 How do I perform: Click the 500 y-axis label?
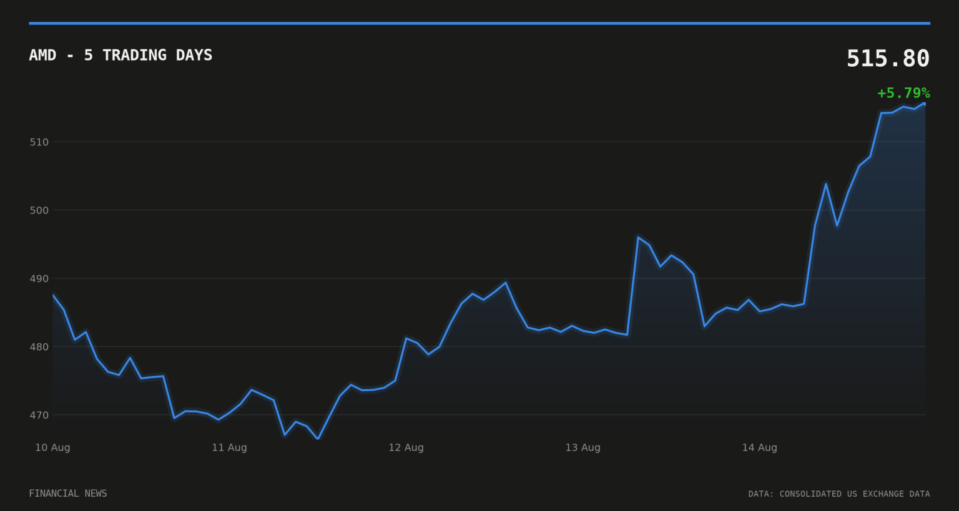39,210
